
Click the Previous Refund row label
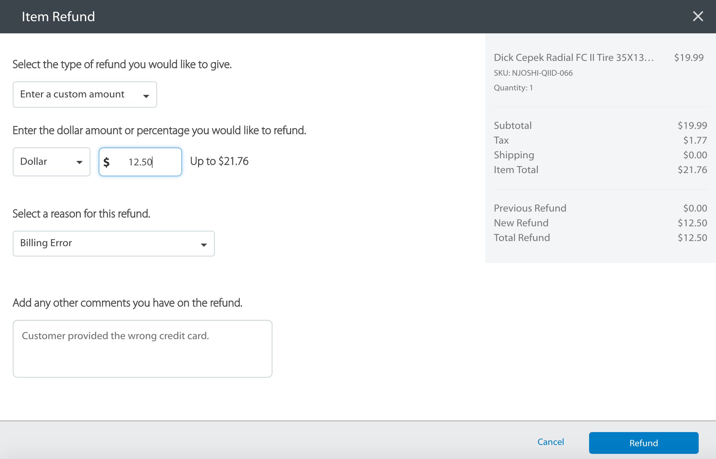pos(530,208)
